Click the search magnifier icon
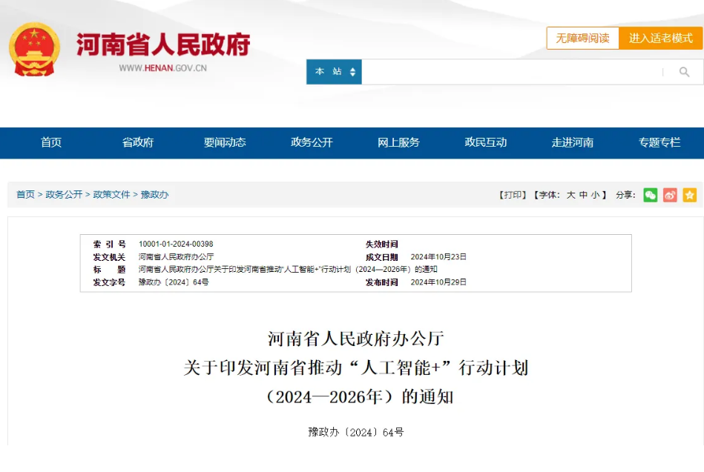Screen dimensions: 704x472 (683, 72)
